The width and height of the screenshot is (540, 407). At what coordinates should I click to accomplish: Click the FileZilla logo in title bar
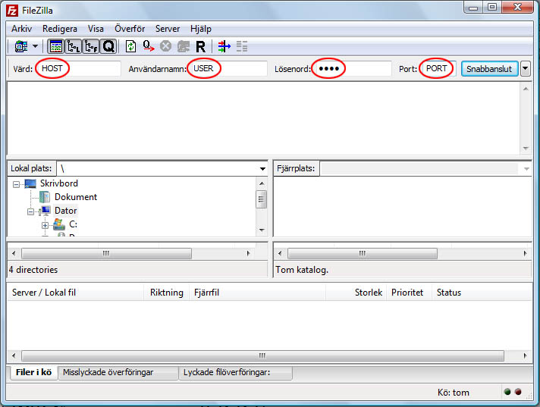pyautogui.click(x=12, y=11)
